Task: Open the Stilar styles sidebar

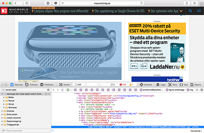Action: pyautogui.click(x=173, y=85)
